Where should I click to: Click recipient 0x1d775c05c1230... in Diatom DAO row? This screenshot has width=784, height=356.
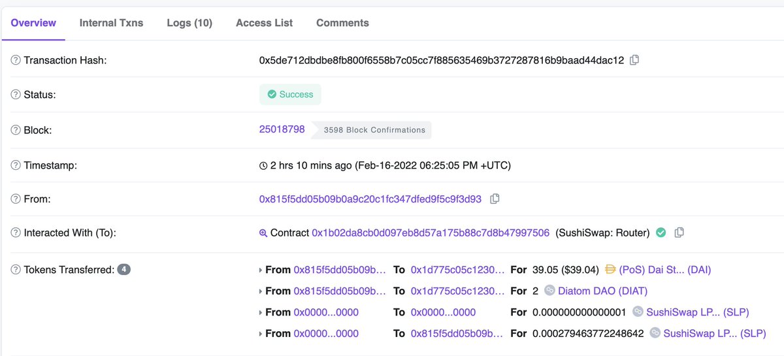pos(457,291)
